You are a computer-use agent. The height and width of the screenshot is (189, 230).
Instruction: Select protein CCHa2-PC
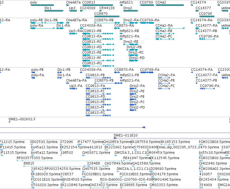164,89
